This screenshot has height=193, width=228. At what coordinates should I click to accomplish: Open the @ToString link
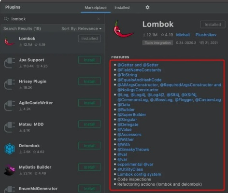click(x=127, y=75)
